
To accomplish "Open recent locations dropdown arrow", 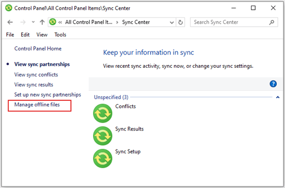I will [x=33, y=22].
